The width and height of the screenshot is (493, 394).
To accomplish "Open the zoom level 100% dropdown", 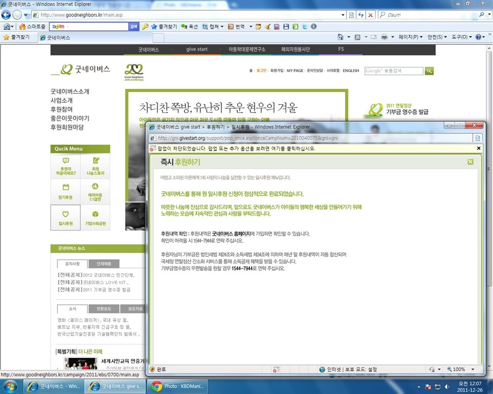I will (x=473, y=369).
